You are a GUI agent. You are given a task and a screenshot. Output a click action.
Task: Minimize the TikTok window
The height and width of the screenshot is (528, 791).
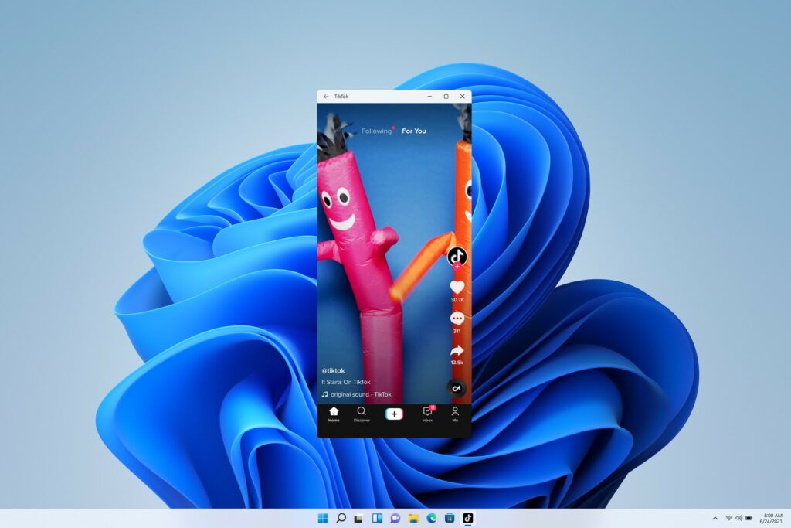pos(429,97)
